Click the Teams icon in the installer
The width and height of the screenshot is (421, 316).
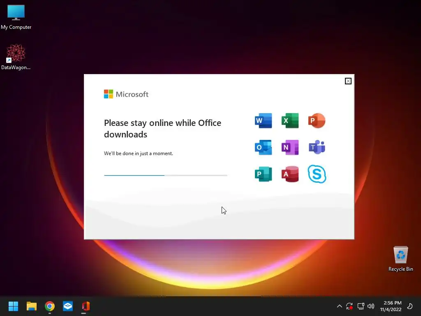[x=317, y=147]
